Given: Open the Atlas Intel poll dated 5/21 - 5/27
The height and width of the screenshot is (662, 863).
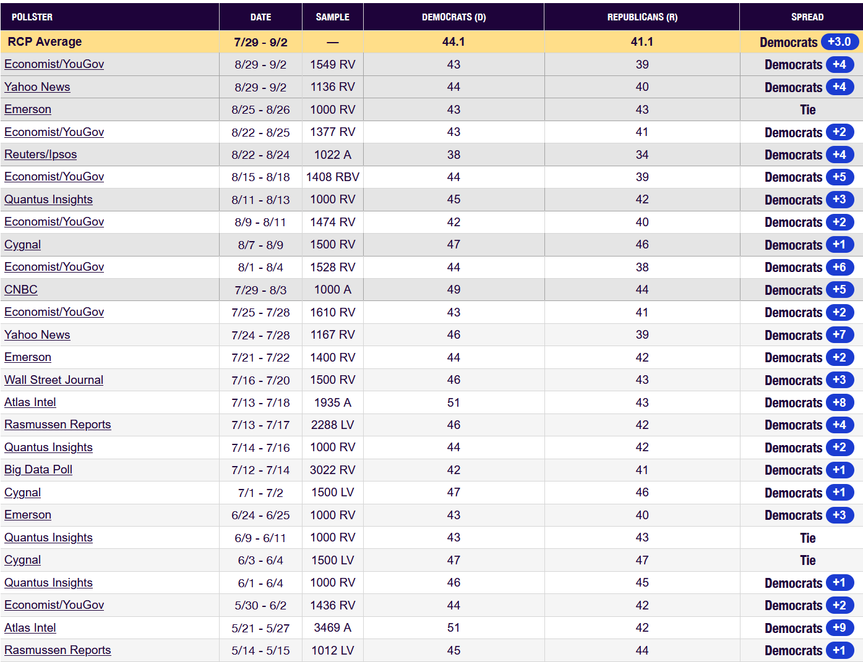Looking at the screenshot, I should (30, 628).
